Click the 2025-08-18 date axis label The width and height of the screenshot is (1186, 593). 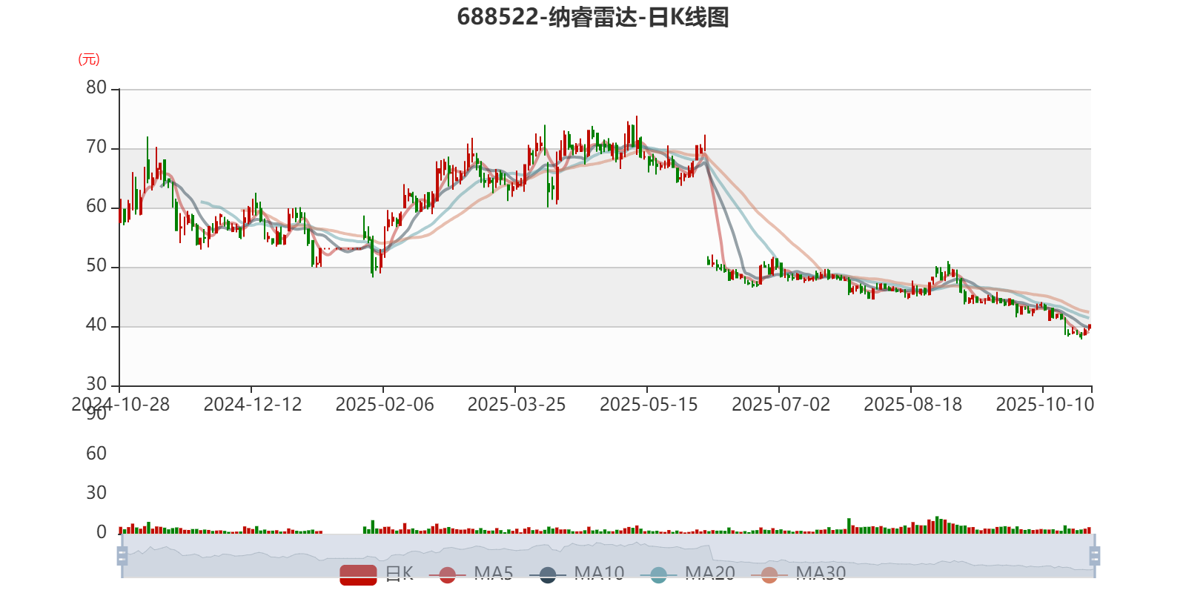click(912, 405)
